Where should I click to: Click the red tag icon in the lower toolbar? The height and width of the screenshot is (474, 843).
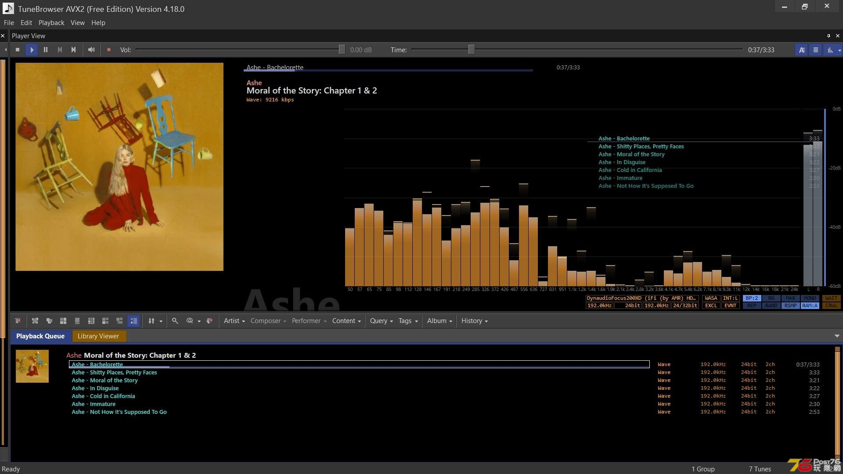209,321
